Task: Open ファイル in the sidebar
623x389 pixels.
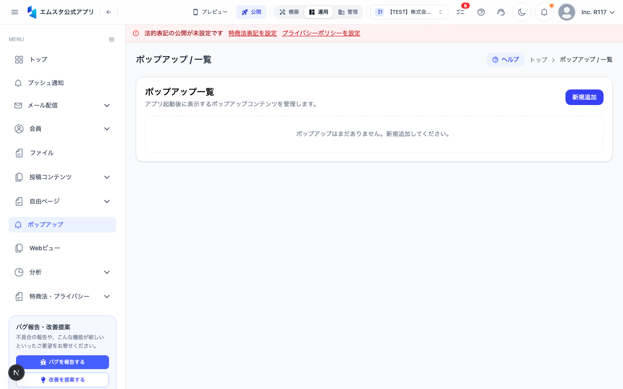Action: coord(62,153)
